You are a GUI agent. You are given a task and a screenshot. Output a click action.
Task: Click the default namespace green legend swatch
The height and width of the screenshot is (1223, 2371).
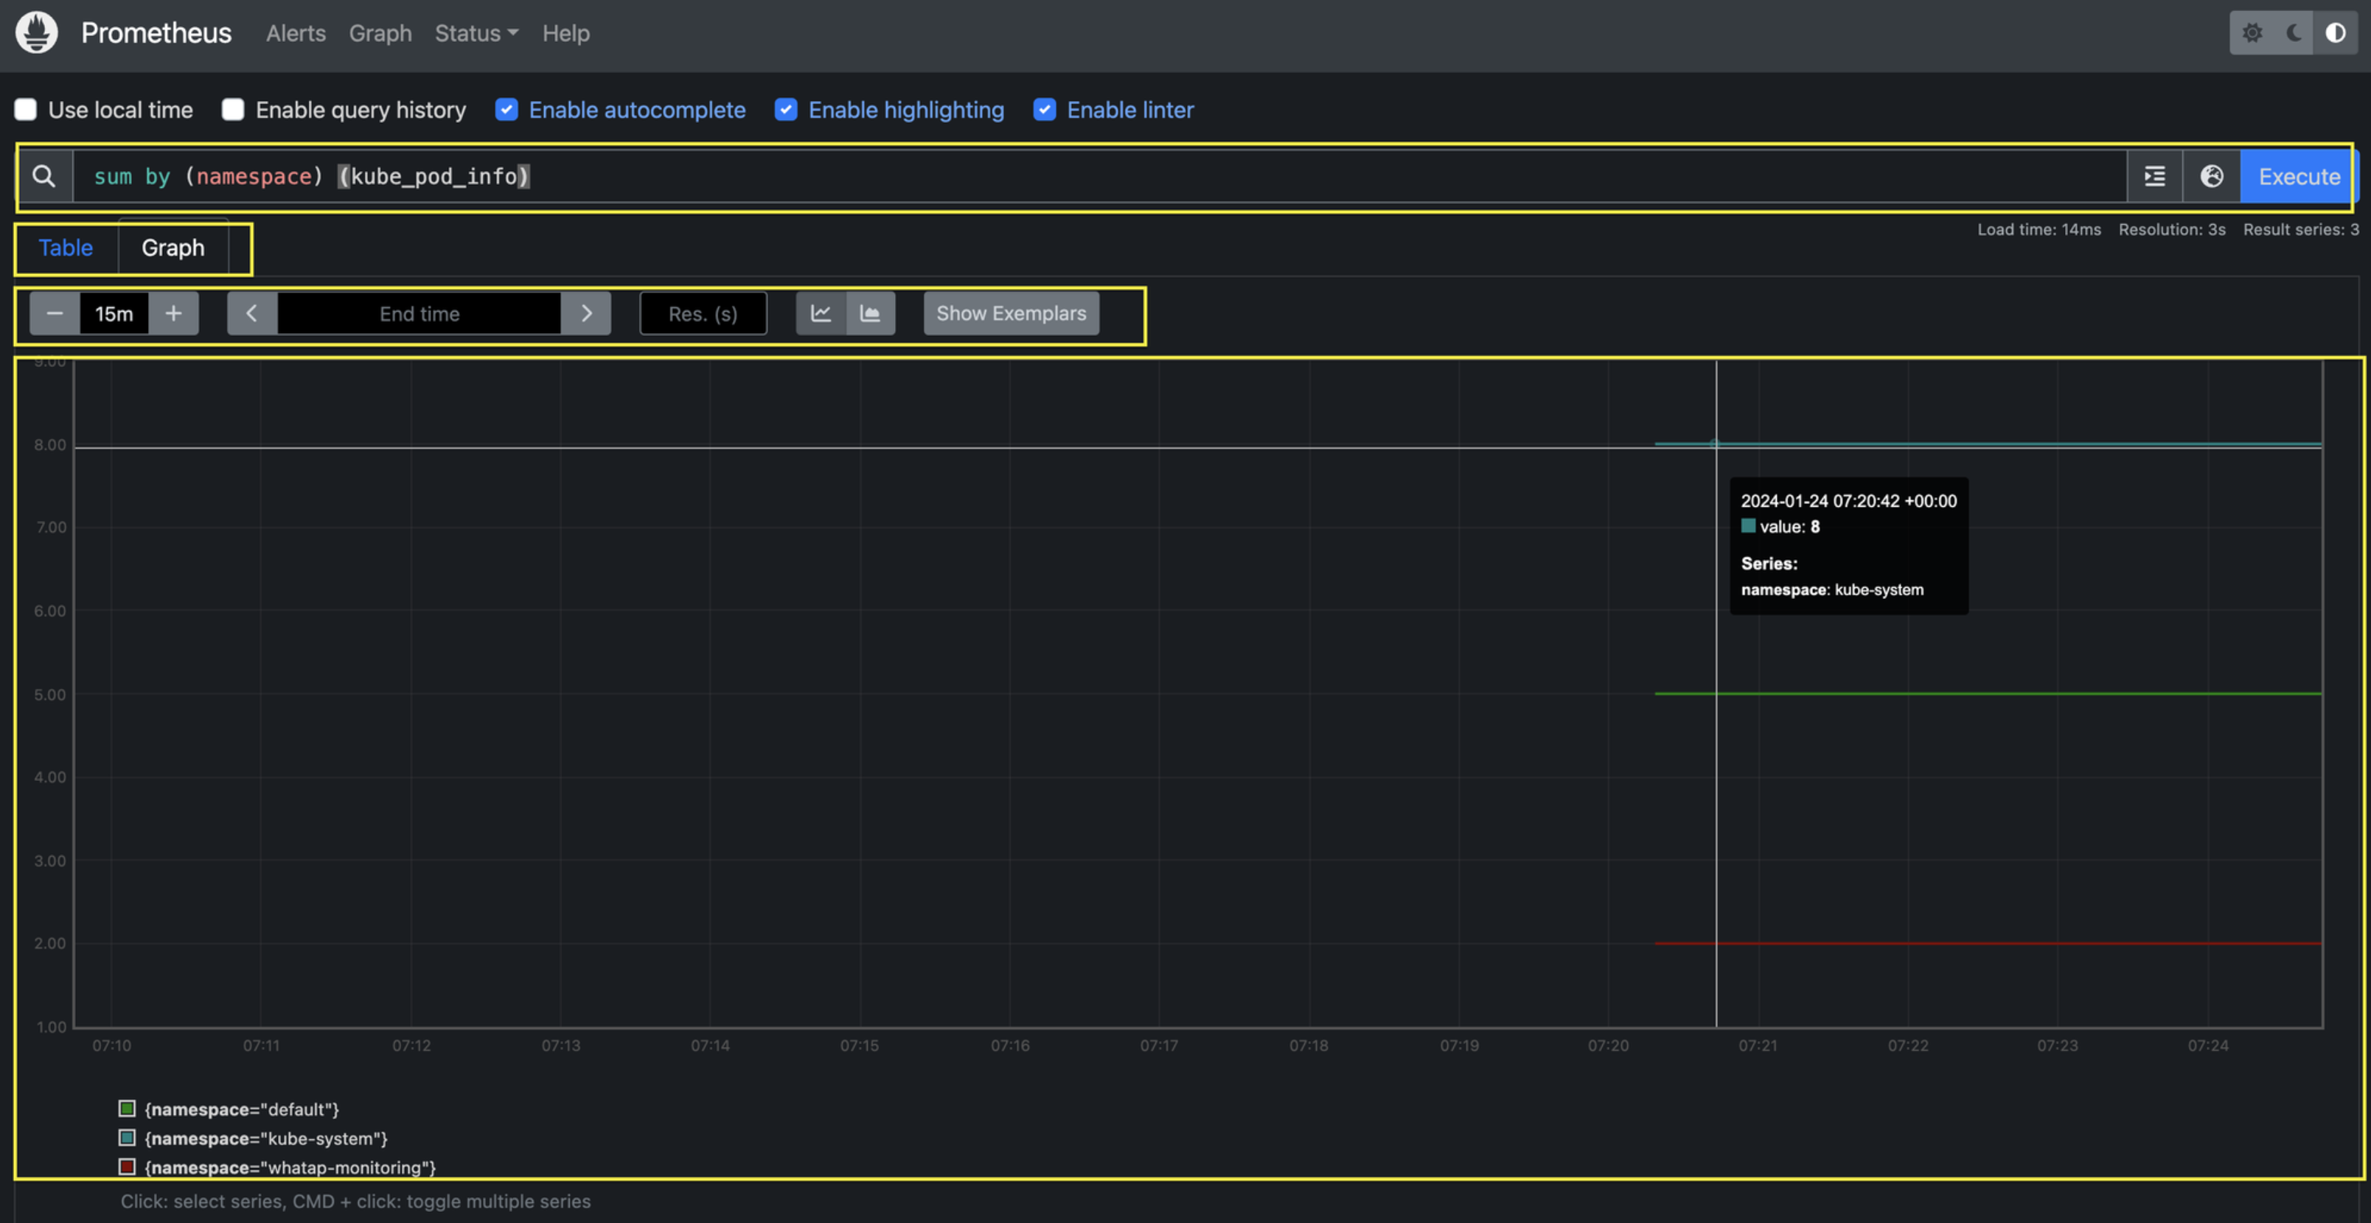[x=127, y=1109]
